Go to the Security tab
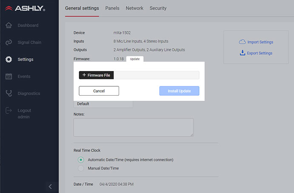This screenshot has width=294, height=193. [158, 8]
